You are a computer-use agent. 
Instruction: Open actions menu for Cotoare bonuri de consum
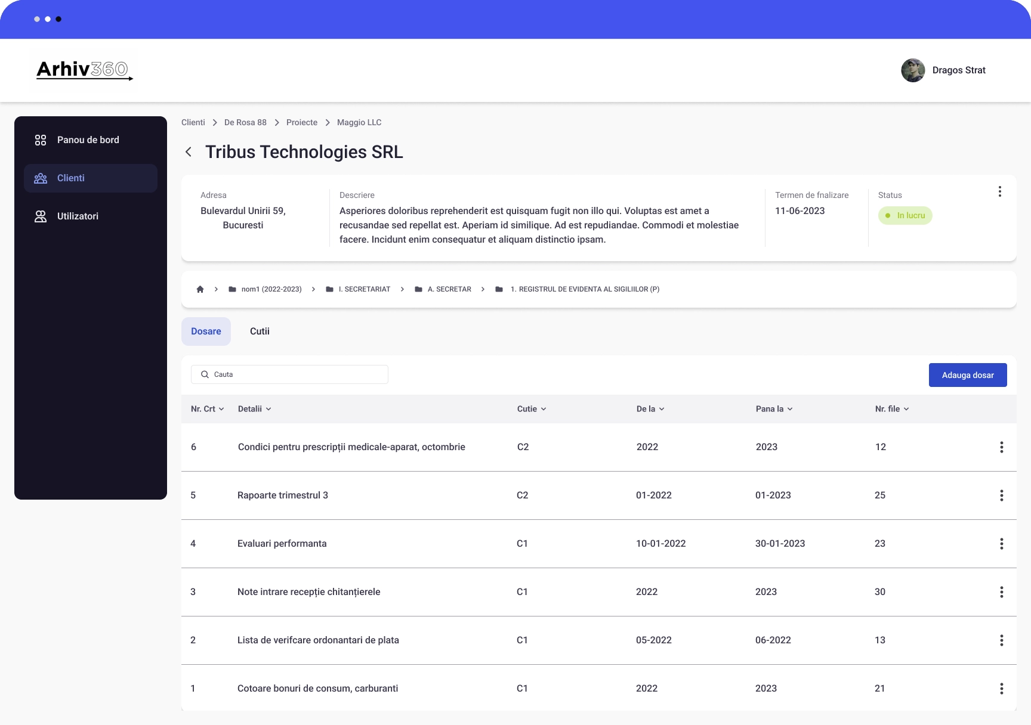point(1001,689)
